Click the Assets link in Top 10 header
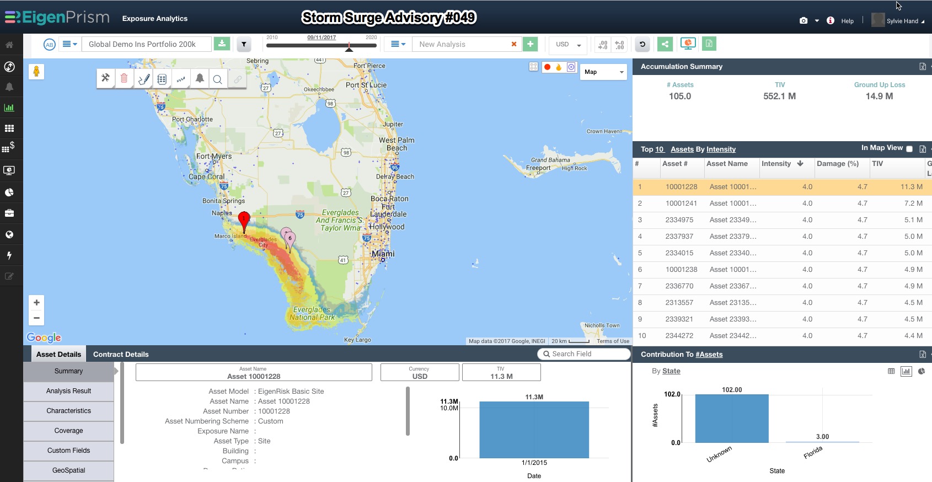Viewport: 932px width, 482px height. (682, 149)
